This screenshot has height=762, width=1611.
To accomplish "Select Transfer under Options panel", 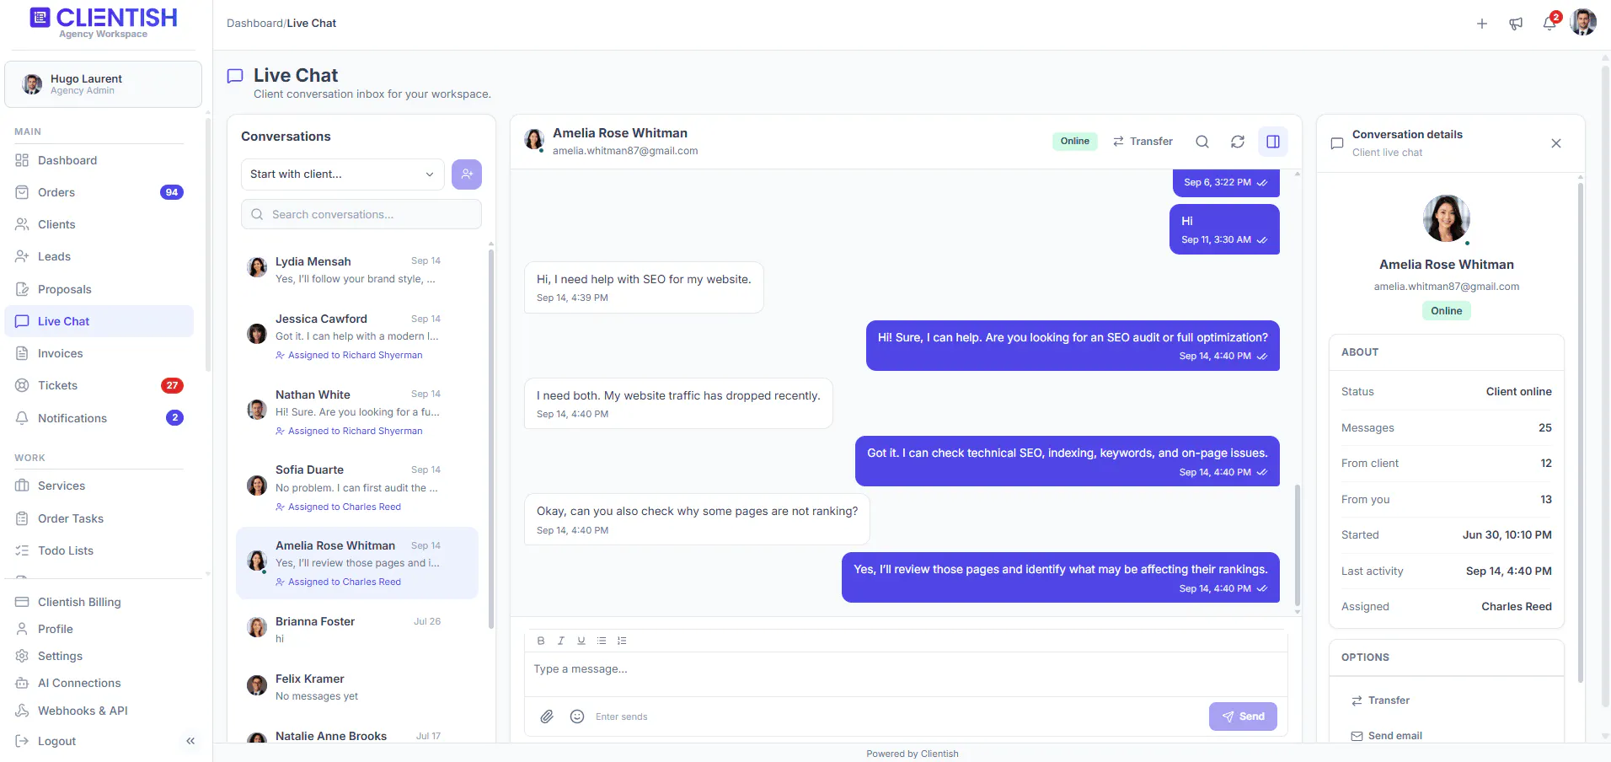I will [1380, 700].
